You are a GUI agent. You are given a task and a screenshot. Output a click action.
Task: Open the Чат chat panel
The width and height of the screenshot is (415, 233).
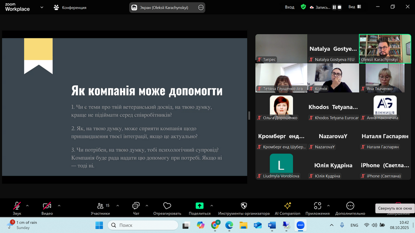[136, 206]
